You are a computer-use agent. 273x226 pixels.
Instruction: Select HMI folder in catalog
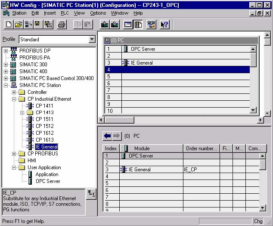click(32, 161)
